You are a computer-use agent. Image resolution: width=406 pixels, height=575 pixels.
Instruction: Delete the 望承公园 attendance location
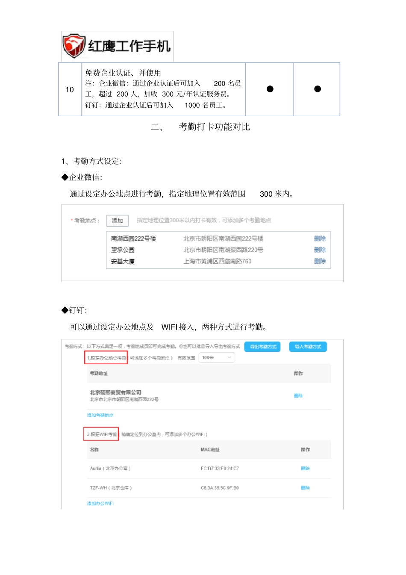point(320,250)
